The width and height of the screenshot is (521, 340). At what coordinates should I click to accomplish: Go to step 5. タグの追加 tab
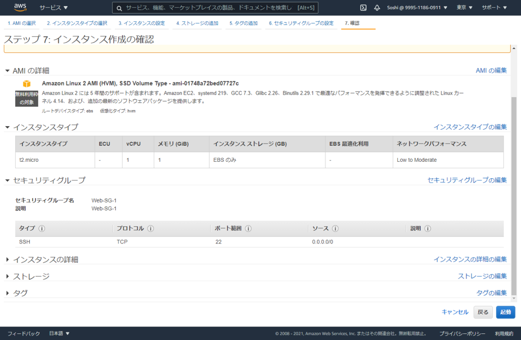click(x=244, y=23)
